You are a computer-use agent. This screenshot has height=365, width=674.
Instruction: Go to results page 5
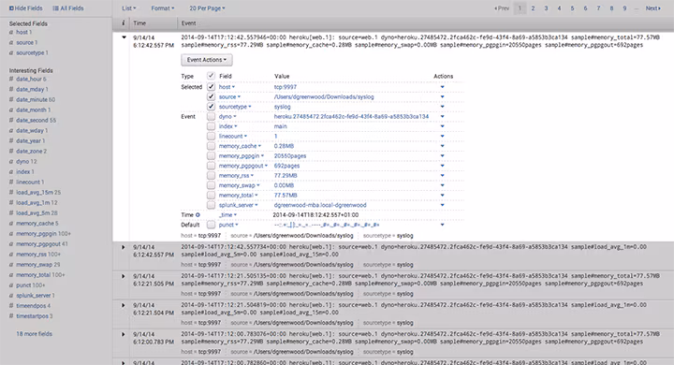click(x=572, y=8)
